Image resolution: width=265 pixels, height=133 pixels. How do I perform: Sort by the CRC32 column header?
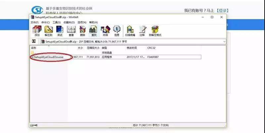tap(151, 48)
